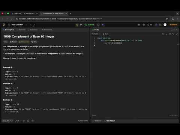The image size is (180, 135).
Task: Collapse the Code panel chevron
Action: pos(177,30)
